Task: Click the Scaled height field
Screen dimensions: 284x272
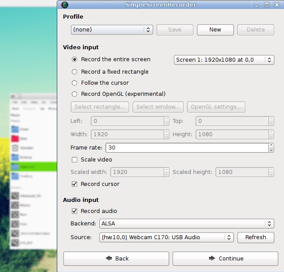Action: pyautogui.click(x=242, y=172)
